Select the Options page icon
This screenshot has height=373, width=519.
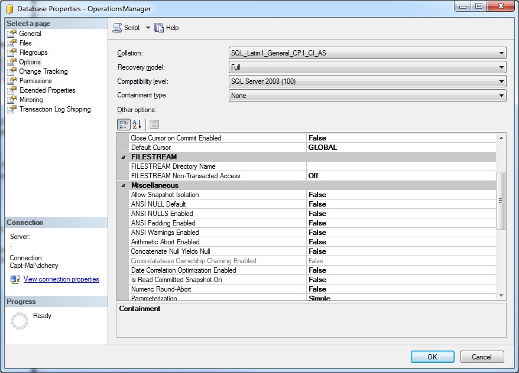[x=12, y=62]
